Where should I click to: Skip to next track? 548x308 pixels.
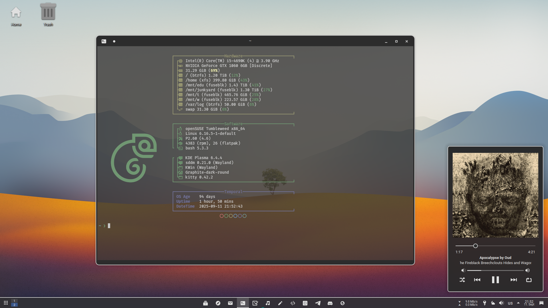click(514, 280)
